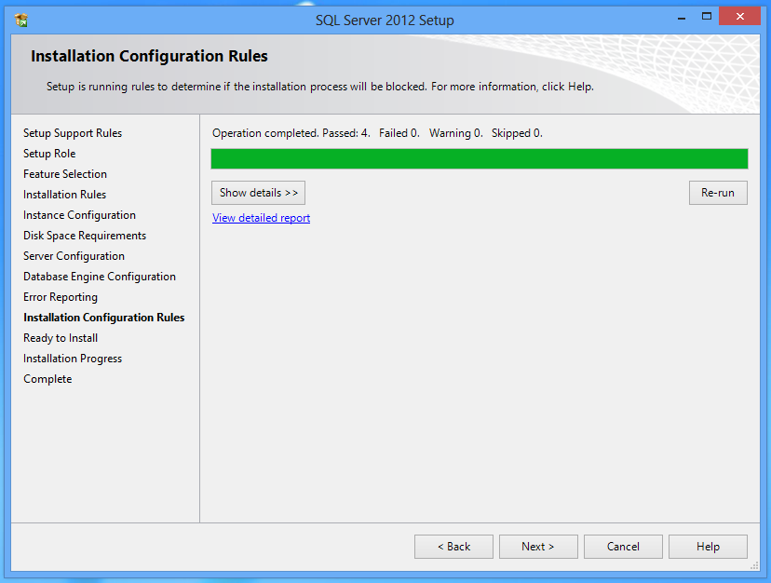Cancel the SQL Server setup
This screenshot has width=771, height=583.
coord(623,547)
